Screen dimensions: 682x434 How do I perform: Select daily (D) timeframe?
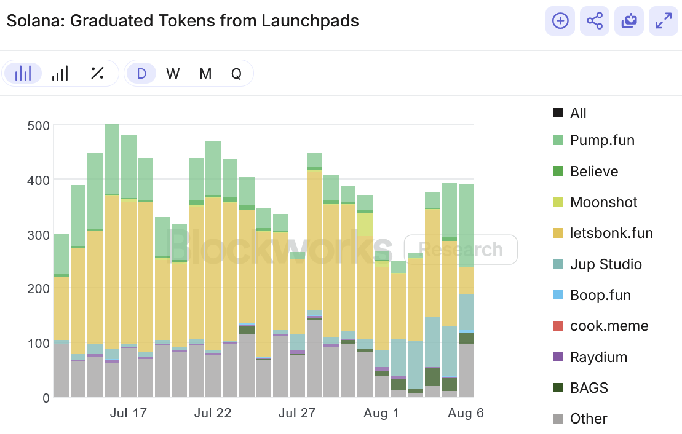(x=141, y=74)
